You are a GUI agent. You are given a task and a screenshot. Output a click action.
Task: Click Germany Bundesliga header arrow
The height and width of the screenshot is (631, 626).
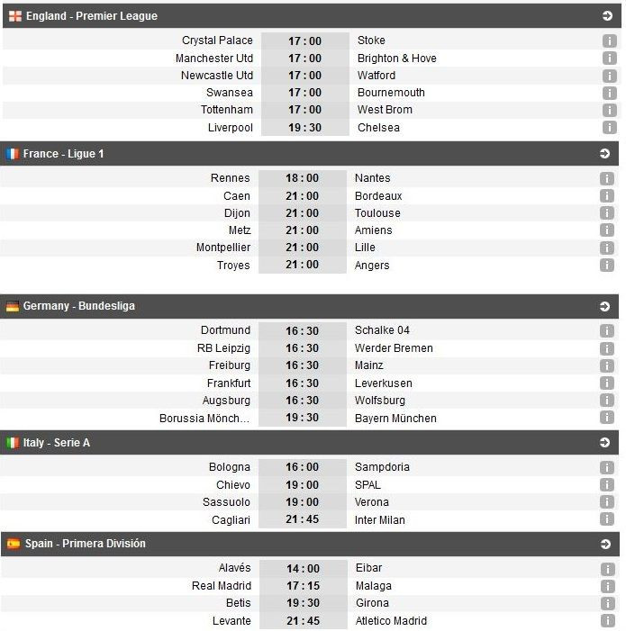(x=605, y=306)
